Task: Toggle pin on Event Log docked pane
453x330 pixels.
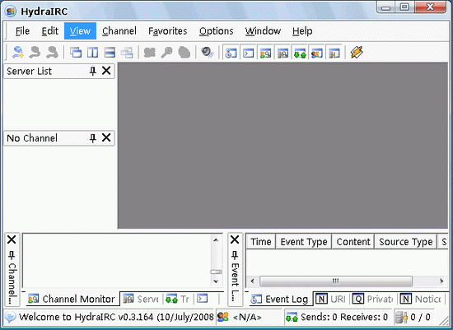Action: tap(235, 255)
